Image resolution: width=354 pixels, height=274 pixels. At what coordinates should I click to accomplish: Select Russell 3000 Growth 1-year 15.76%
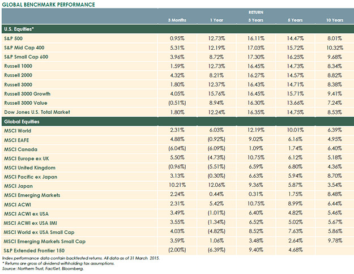[x=216, y=93]
